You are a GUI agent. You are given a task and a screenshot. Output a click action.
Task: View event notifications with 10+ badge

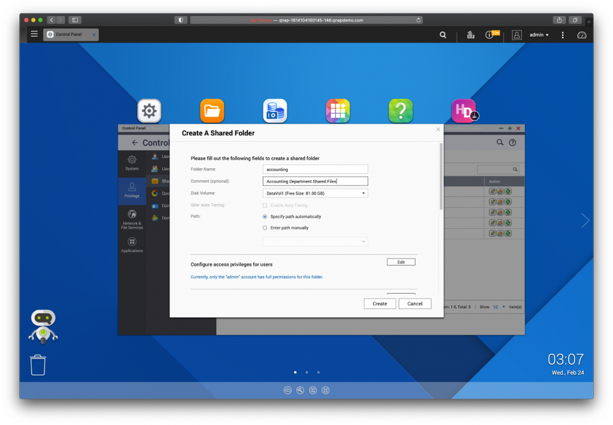coord(492,34)
